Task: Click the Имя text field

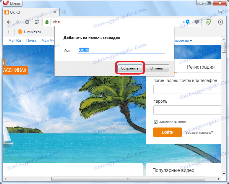Action: click(121, 50)
